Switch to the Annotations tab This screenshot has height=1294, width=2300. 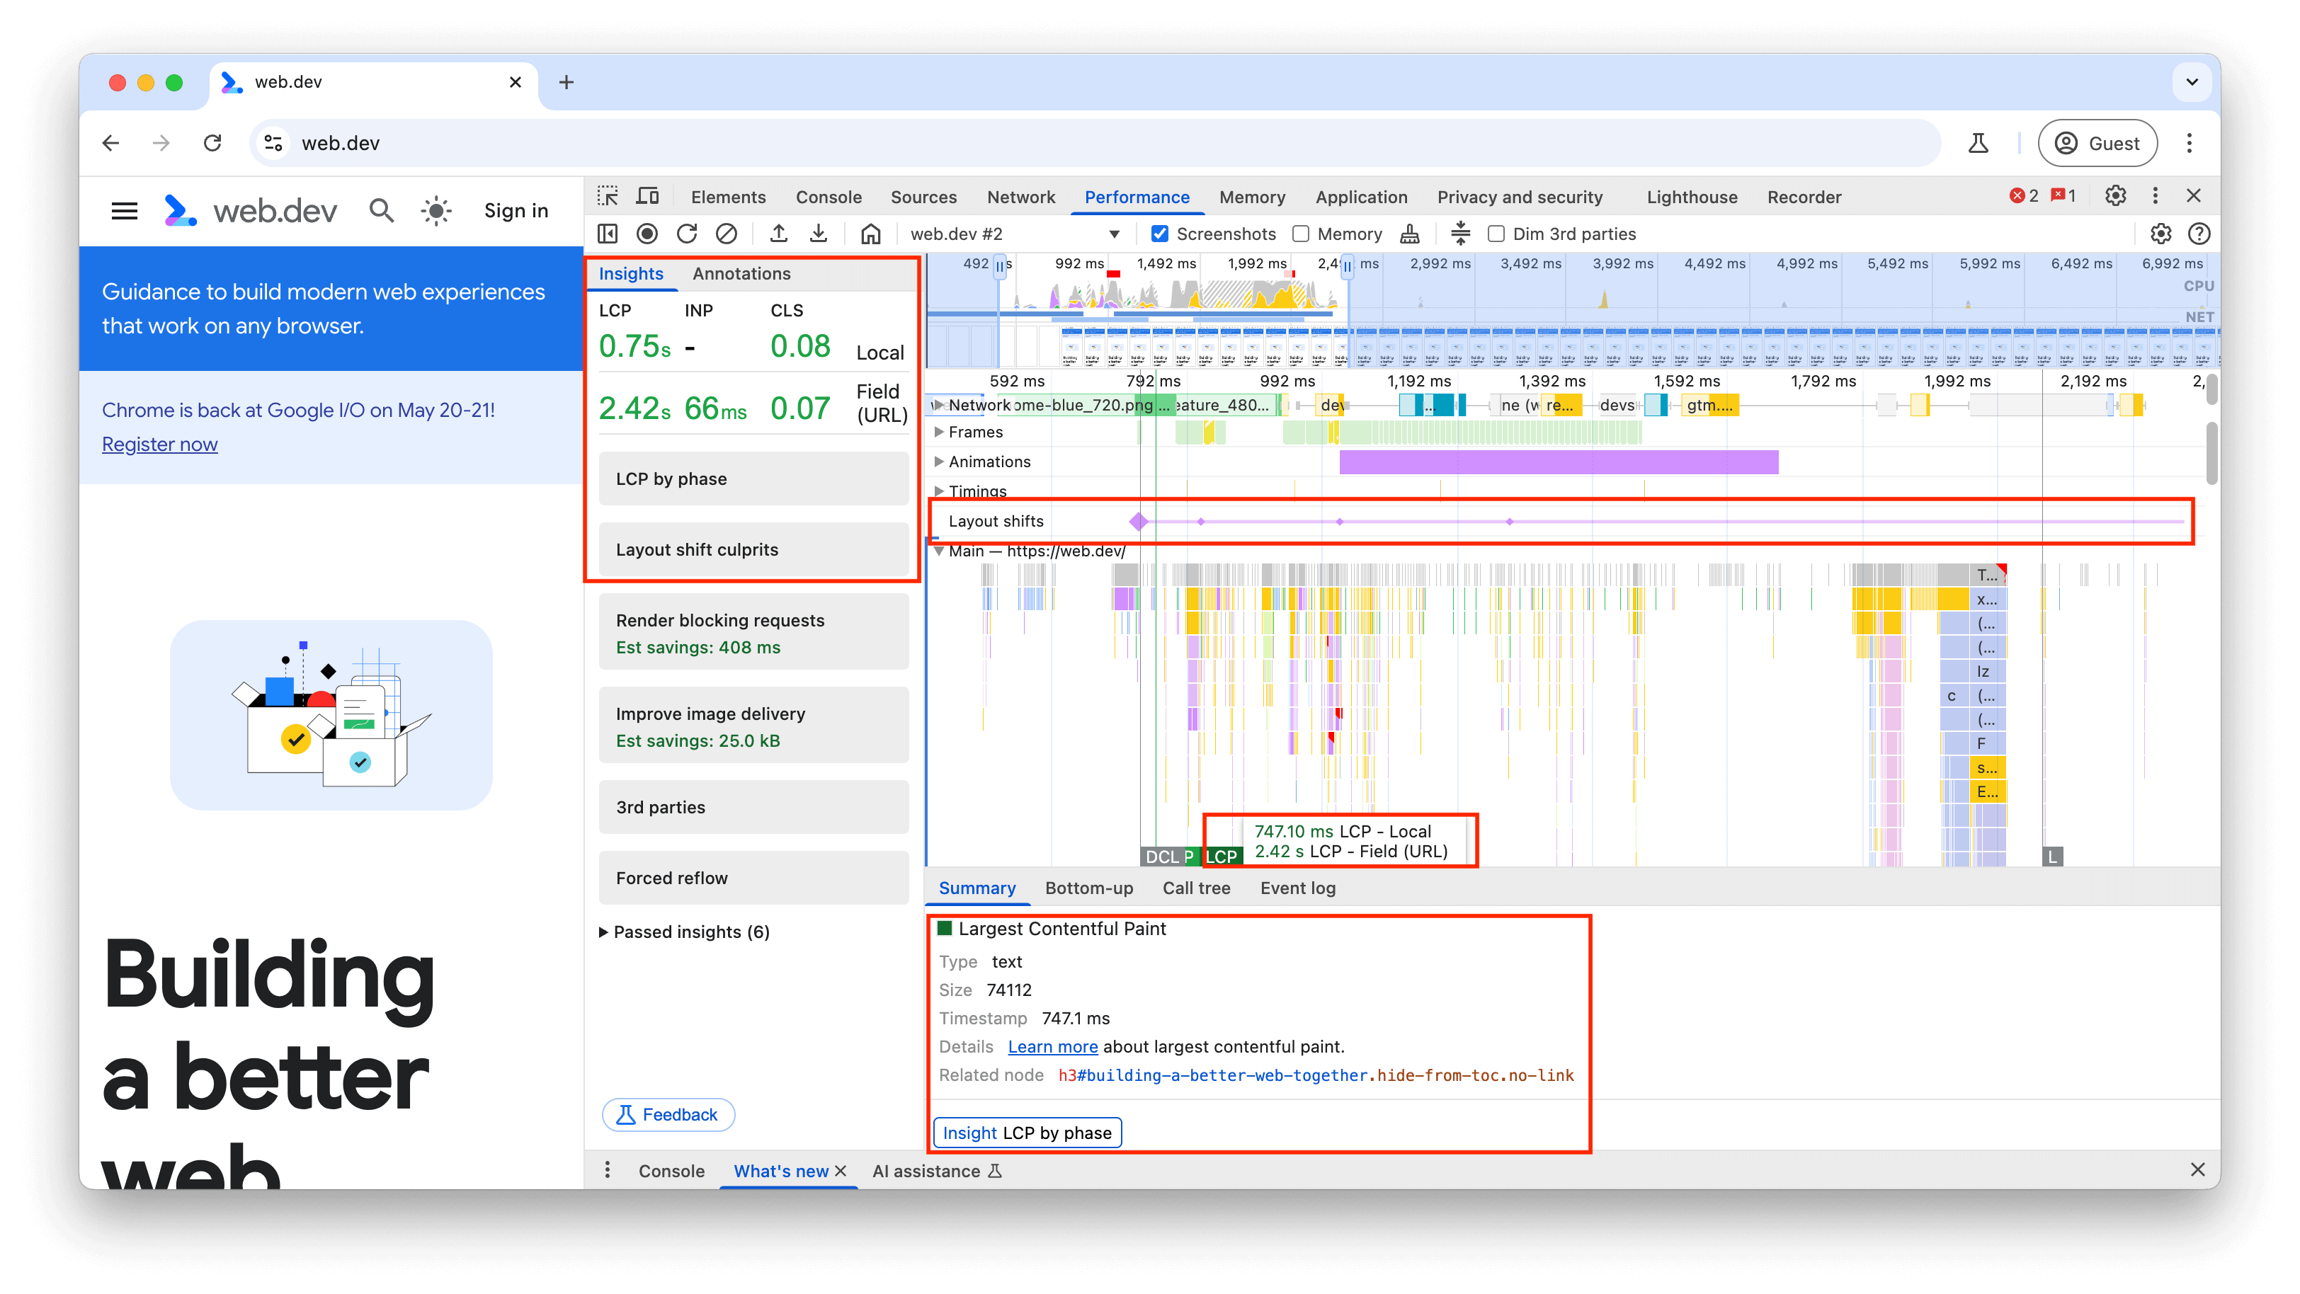742,273
